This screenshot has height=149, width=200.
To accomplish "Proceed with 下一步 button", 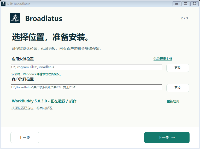I will (x=167, y=137).
